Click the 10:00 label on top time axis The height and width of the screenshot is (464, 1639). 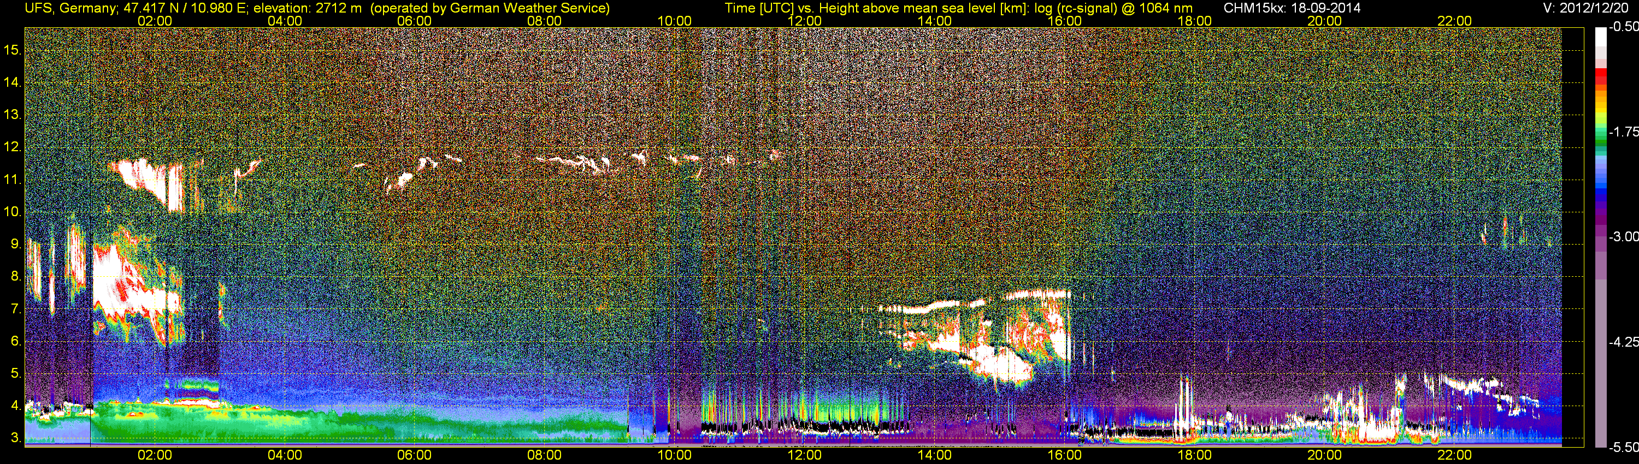coord(674,21)
